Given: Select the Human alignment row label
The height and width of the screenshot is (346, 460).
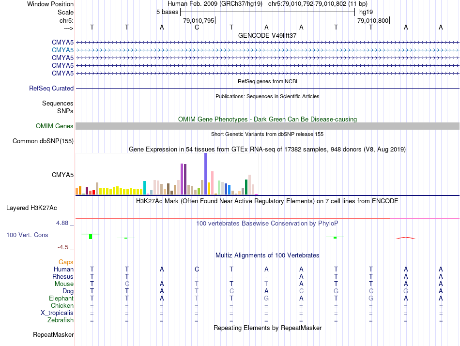Looking at the screenshot, I should tap(63, 270).
